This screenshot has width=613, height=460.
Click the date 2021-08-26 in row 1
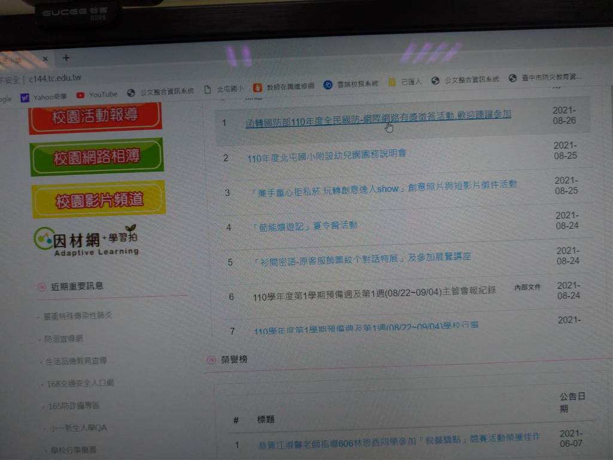click(x=564, y=116)
